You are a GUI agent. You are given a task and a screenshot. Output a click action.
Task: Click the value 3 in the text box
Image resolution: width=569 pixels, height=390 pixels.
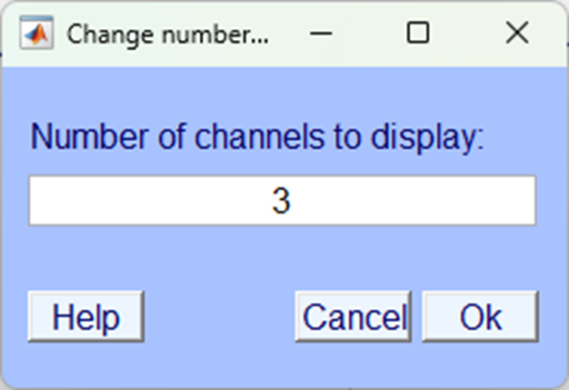pyautogui.click(x=281, y=201)
